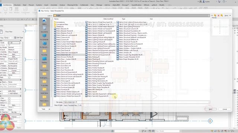The width and height of the screenshot is (238, 133).
Task: Open the Discipline Architectural dropdown
Action: (14, 64)
